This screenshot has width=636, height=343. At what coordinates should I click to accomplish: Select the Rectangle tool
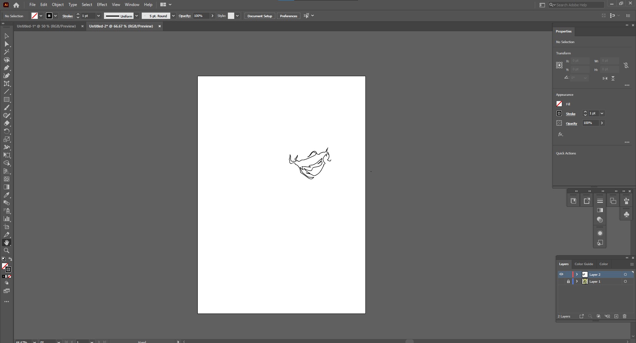click(7, 100)
